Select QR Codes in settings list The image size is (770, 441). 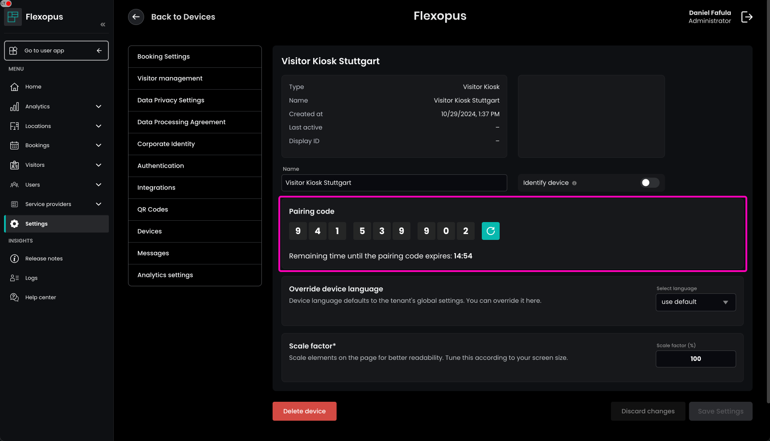coord(195,210)
